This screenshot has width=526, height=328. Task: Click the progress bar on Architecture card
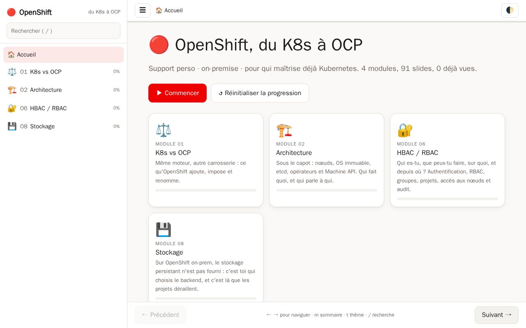tap(327, 190)
